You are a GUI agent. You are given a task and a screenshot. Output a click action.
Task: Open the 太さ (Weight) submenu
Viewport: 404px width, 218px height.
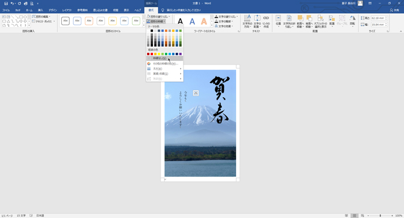pyautogui.click(x=164, y=69)
